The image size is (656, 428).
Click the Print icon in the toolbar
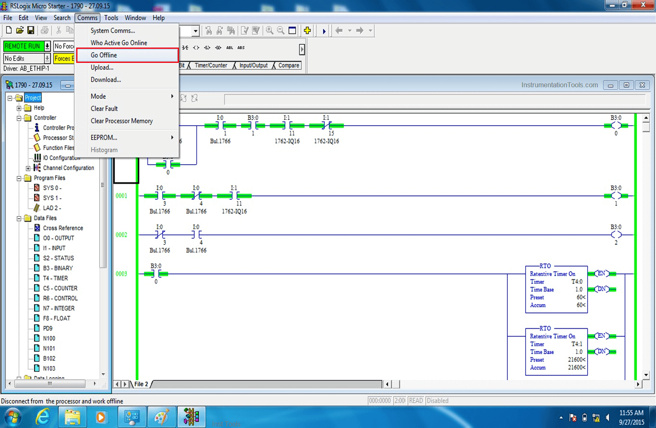coord(45,30)
